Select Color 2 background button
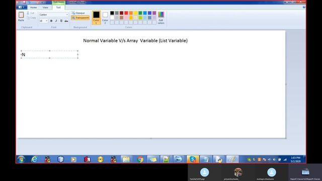Viewport: 322px width, 181px height. 105,18
